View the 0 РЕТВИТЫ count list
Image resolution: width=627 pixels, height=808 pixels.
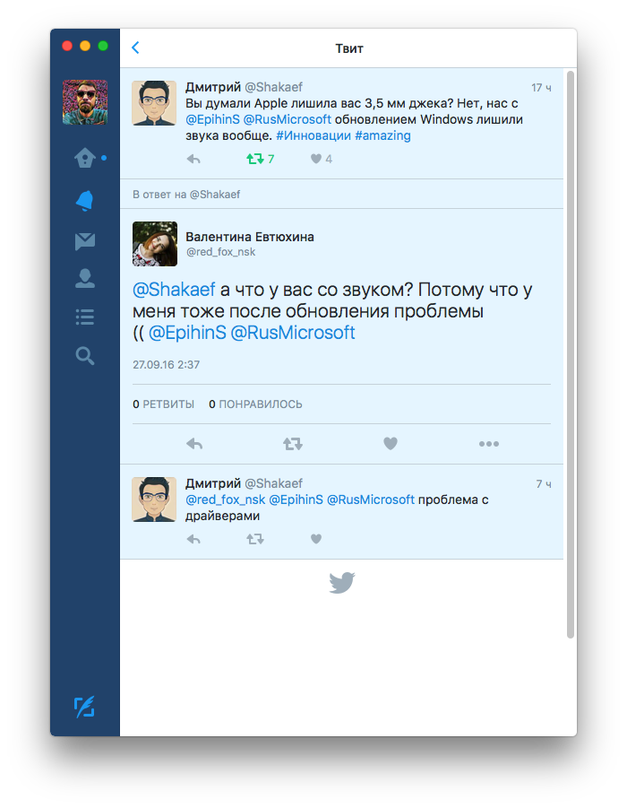(164, 404)
